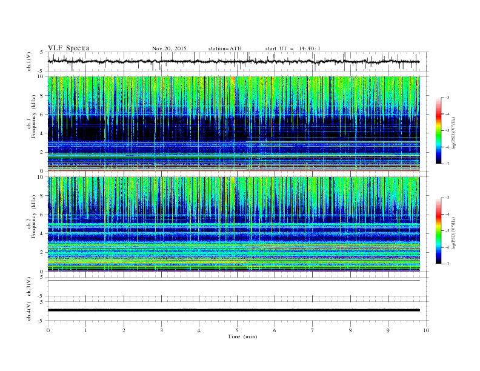Viewport: 480px width, 371px height.
Task: Click the ch.2 spectrogram color scale bar
Action: [x=438, y=231]
